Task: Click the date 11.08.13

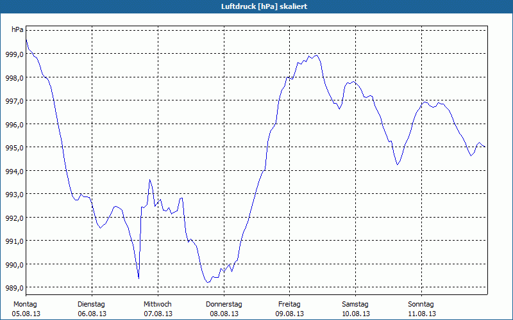Action: 422,314
